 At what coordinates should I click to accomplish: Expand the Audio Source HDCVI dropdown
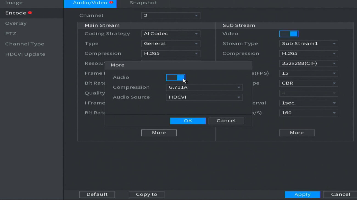click(x=204, y=97)
